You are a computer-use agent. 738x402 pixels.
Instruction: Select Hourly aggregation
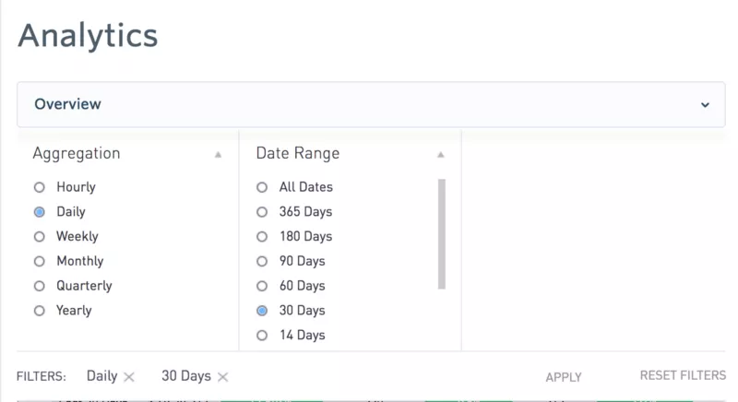point(40,187)
